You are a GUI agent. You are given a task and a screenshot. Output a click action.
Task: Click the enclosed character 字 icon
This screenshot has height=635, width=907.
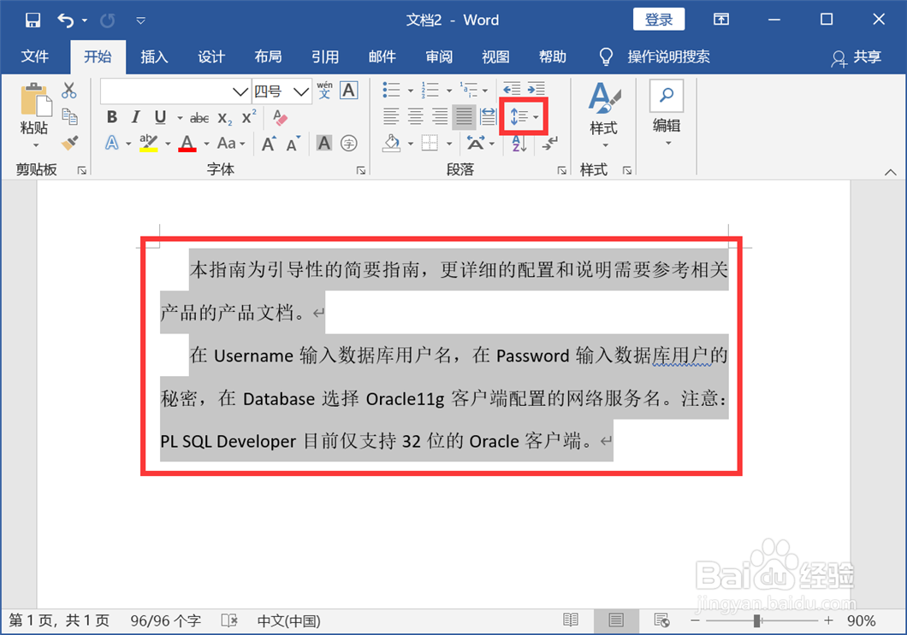pyautogui.click(x=349, y=143)
